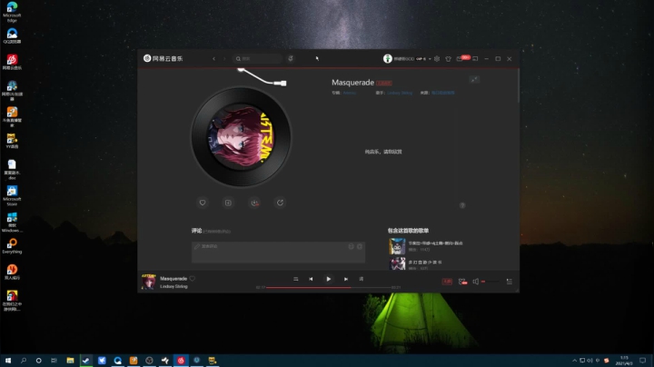Open the Windows Start menu

click(8, 361)
